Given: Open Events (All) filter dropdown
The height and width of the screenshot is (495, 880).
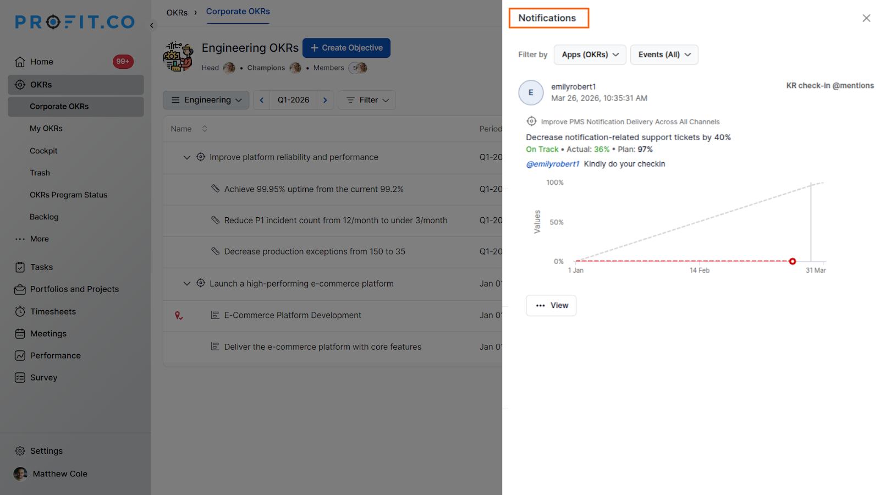Looking at the screenshot, I should pyautogui.click(x=664, y=54).
